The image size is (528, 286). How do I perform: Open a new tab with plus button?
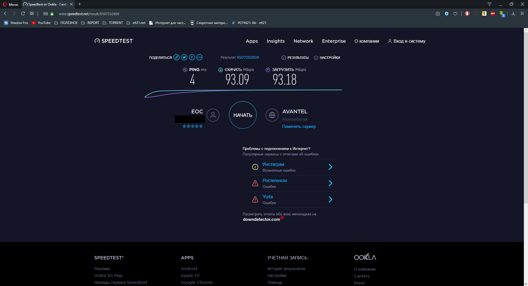(80, 4)
